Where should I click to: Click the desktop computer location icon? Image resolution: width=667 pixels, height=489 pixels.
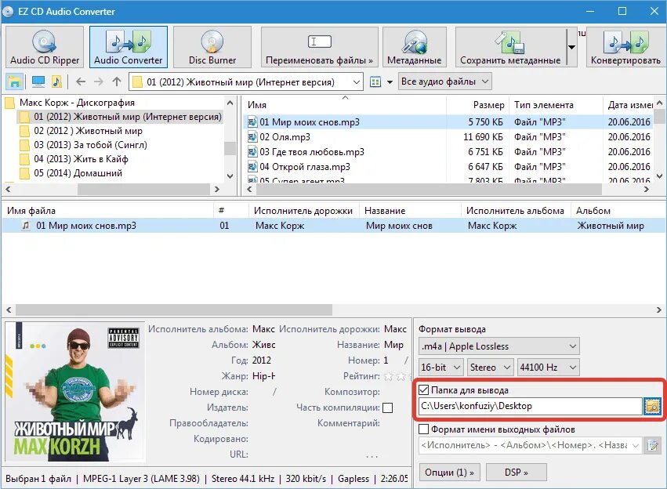(x=38, y=81)
